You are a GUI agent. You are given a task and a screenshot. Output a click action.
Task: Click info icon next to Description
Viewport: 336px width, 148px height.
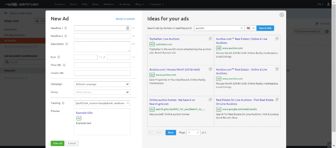67,44
